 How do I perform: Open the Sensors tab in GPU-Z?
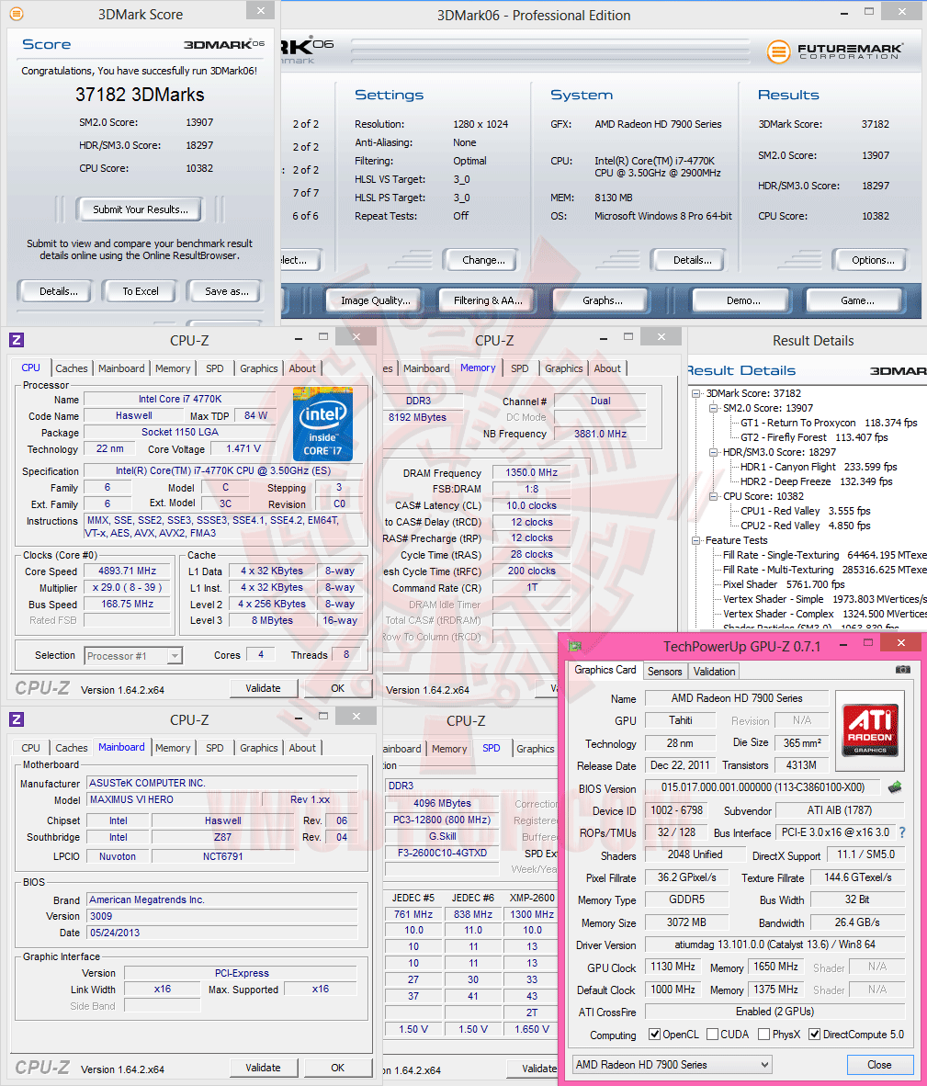point(664,671)
